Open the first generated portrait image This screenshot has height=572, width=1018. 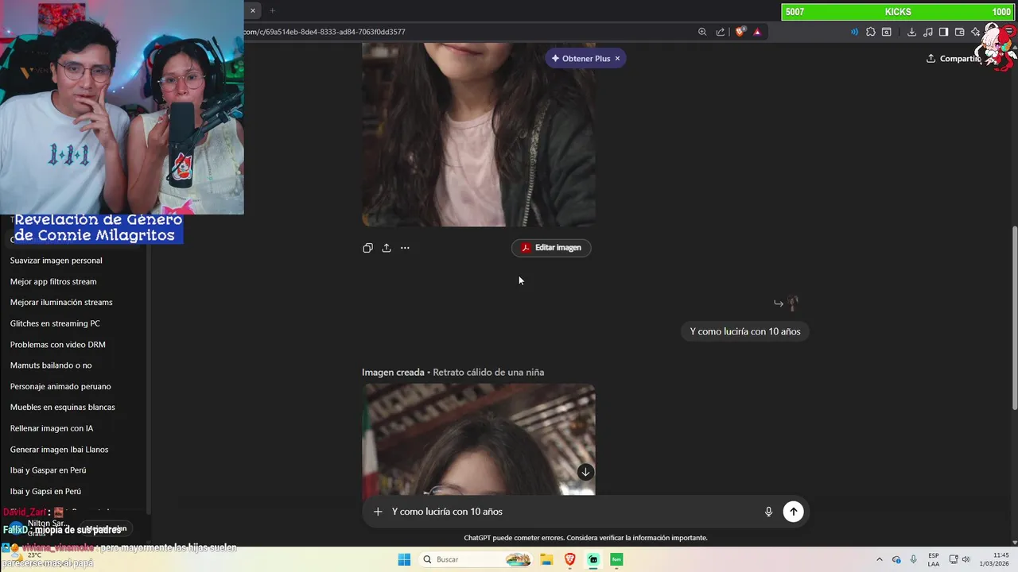pyautogui.click(x=479, y=135)
